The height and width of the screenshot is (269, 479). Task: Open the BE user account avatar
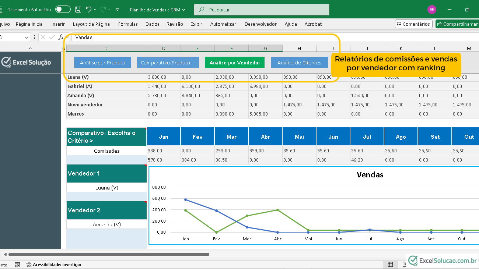pyautogui.click(x=431, y=10)
